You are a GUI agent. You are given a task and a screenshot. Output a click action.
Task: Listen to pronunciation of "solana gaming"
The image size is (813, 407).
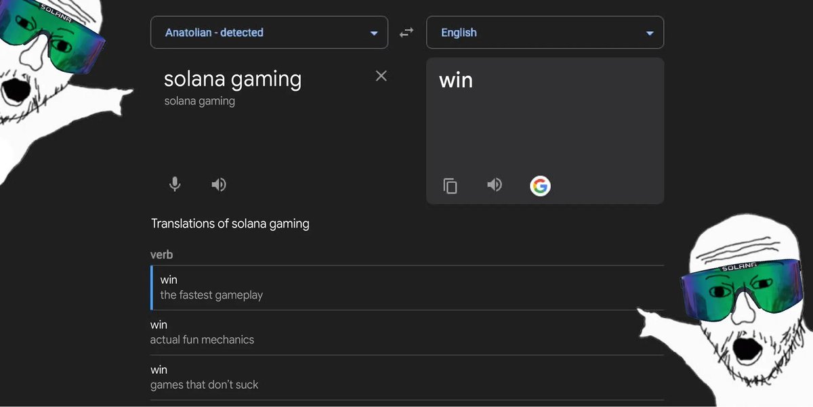pyautogui.click(x=218, y=184)
